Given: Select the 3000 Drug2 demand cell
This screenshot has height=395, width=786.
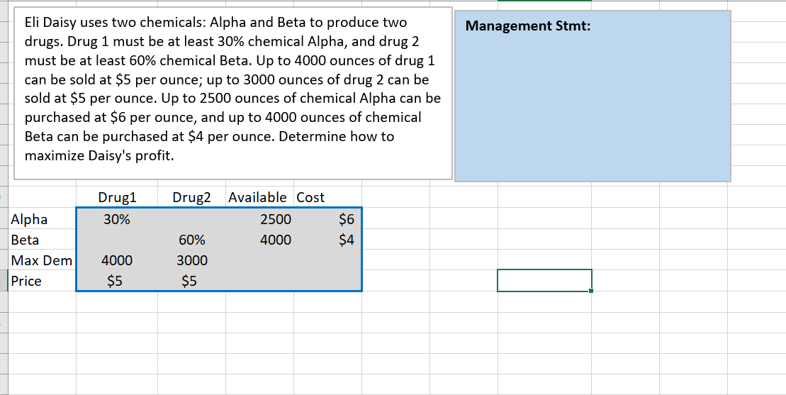Looking at the screenshot, I should 191,260.
